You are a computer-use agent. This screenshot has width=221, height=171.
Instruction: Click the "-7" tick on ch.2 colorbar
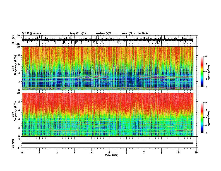point(206,133)
